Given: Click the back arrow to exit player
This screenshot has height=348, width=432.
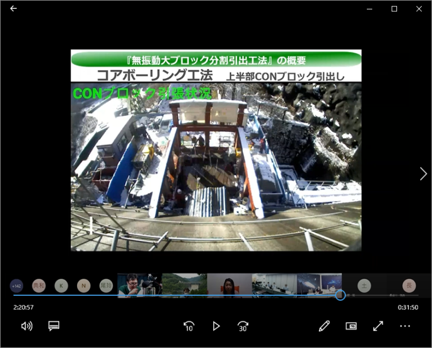Looking at the screenshot, I should pyautogui.click(x=14, y=9).
